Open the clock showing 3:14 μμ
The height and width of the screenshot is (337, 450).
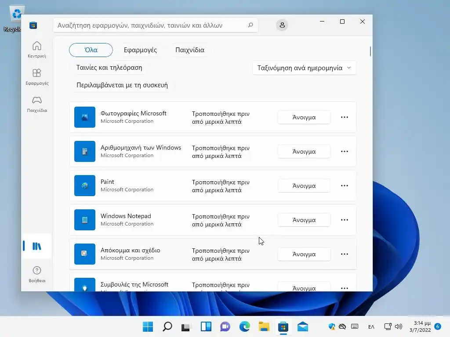(x=420, y=326)
